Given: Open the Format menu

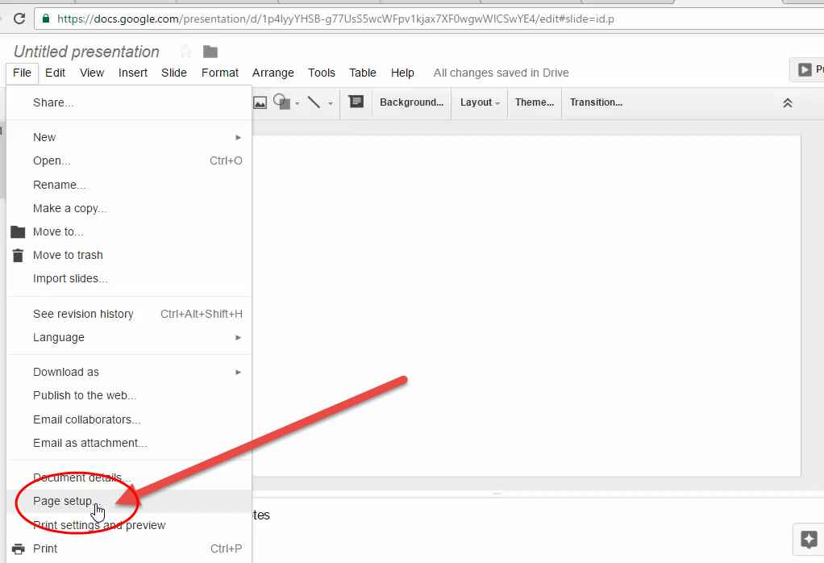Looking at the screenshot, I should [x=219, y=73].
